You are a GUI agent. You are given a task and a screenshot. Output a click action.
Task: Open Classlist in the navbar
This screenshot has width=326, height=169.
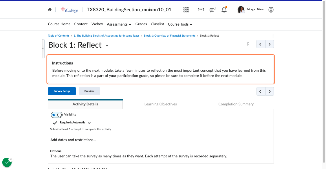[157, 24]
